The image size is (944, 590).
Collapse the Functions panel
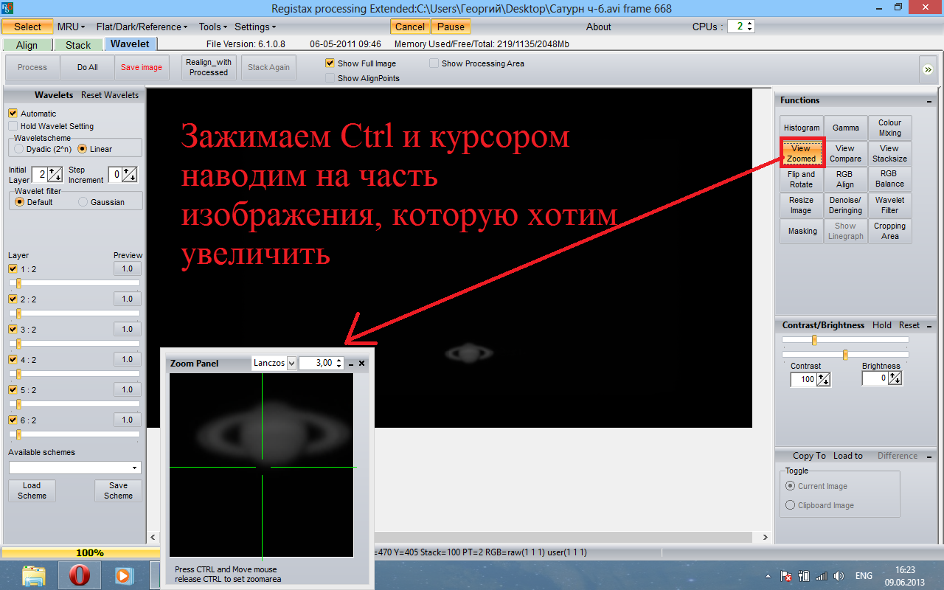pos(929,101)
